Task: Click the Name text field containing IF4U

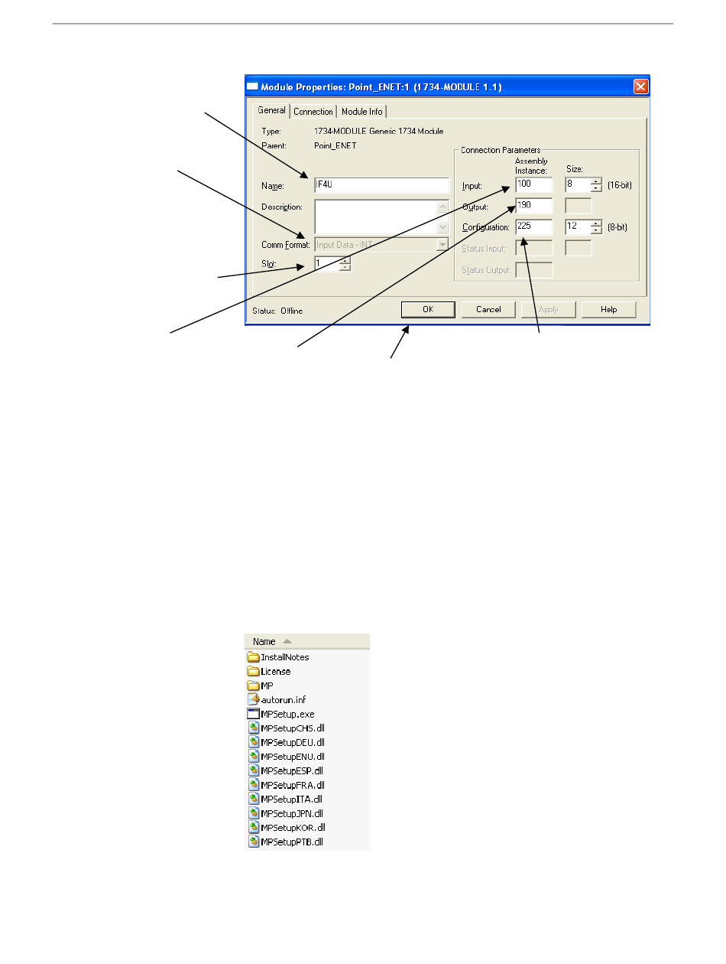Action: (381, 186)
